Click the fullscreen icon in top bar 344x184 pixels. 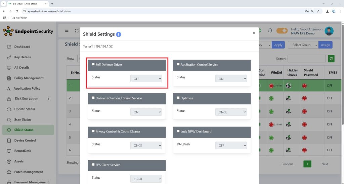tap(77, 31)
